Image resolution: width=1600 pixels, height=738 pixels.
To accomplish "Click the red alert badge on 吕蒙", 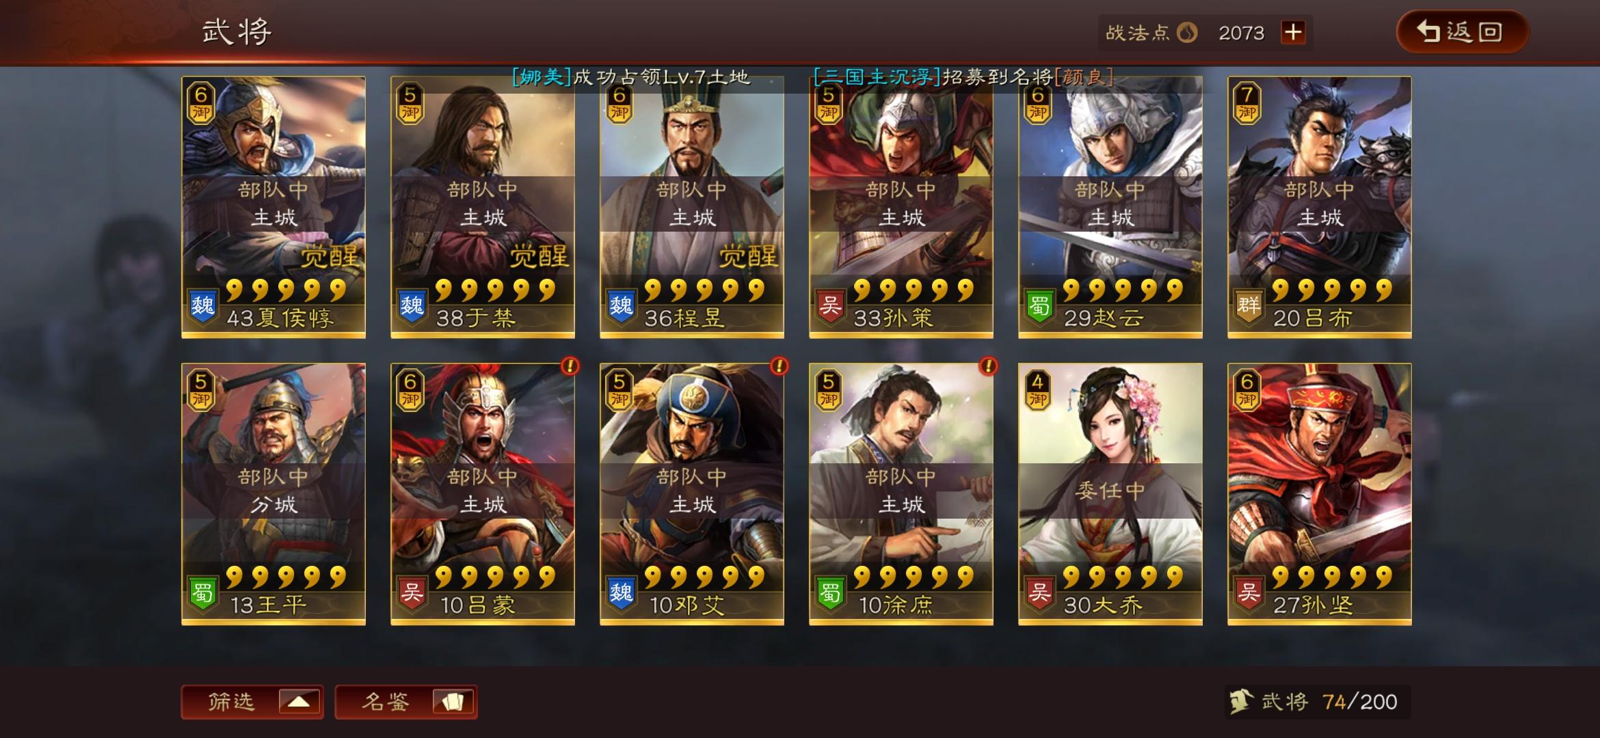I will 570,366.
